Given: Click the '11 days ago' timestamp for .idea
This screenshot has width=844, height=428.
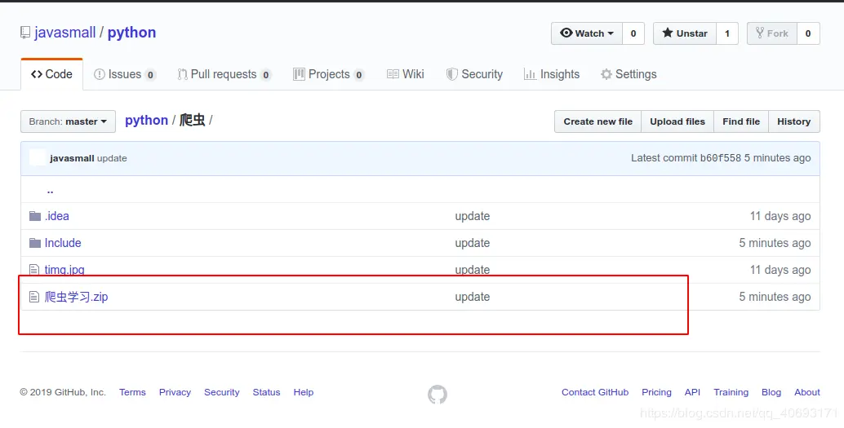Looking at the screenshot, I should click(780, 216).
